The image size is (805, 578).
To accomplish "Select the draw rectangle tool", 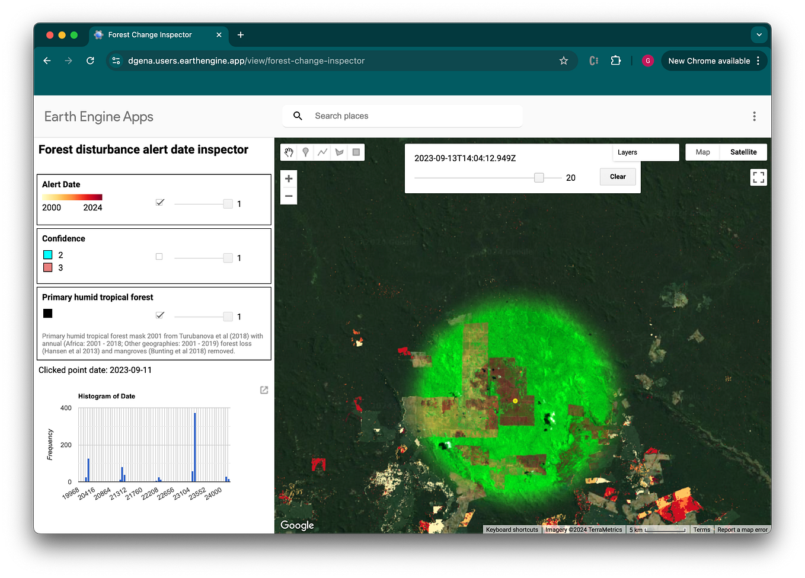I will (x=356, y=152).
